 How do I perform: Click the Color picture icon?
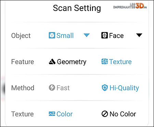[52, 114]
